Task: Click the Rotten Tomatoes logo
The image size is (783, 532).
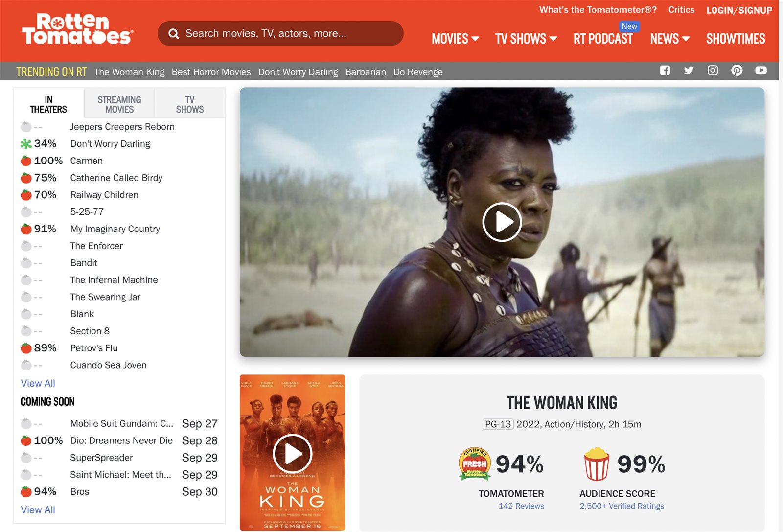Action: tap(77, 29)
